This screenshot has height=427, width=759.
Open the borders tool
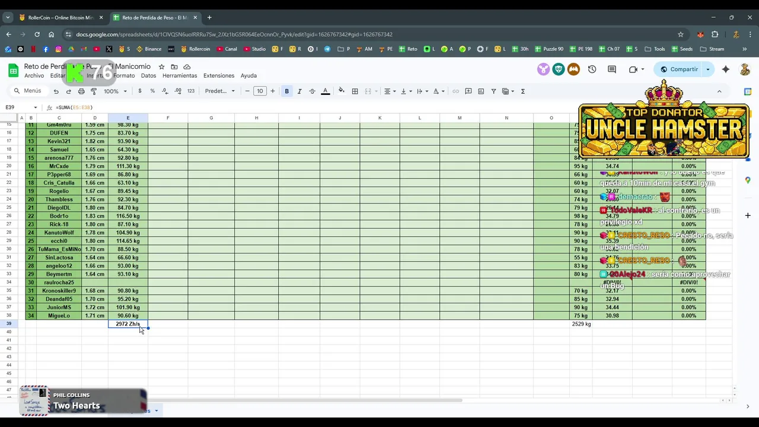tap(355, 91)
